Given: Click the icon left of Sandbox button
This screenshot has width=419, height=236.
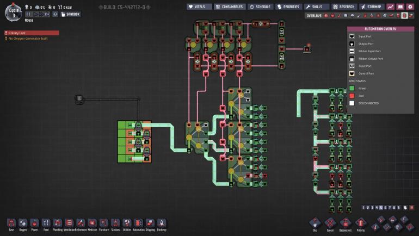Looking at the screenshot, I should click(55, 14).
